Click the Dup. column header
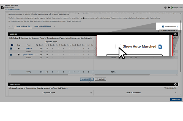 pyautogui.click(x=19, y=45)
